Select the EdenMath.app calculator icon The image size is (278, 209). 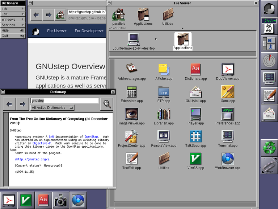[131, 92]
